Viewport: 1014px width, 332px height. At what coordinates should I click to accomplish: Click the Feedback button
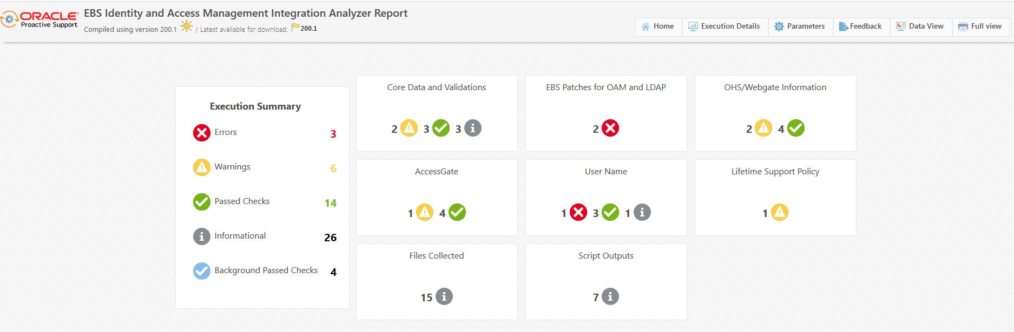pos(860,26)
